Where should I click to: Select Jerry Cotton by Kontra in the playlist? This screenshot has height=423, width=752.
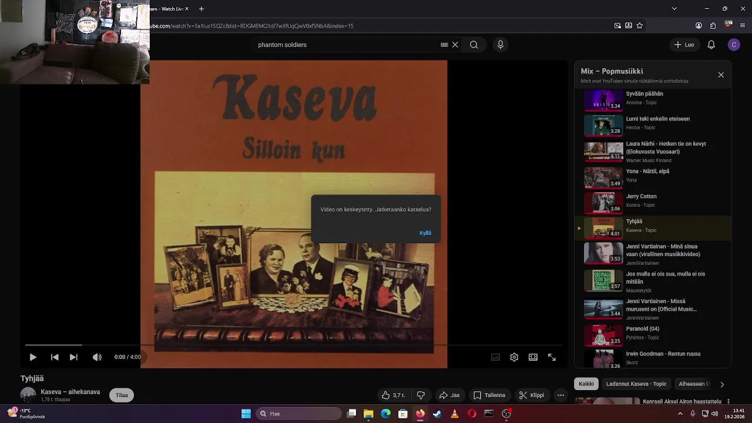click(x=652, y=202)
